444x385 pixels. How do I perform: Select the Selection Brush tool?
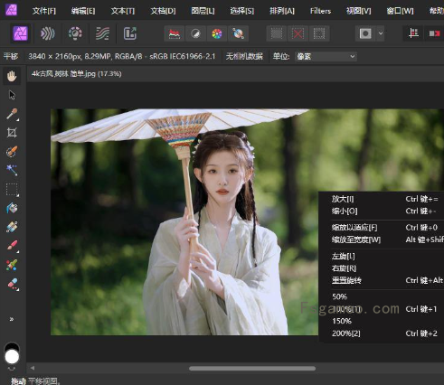pyautogui.click(x=12, y=152)
